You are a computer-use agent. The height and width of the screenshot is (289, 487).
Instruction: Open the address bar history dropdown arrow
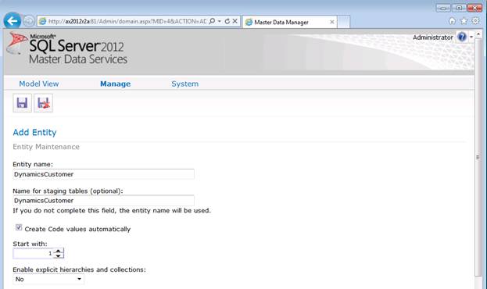pos(220,21)
